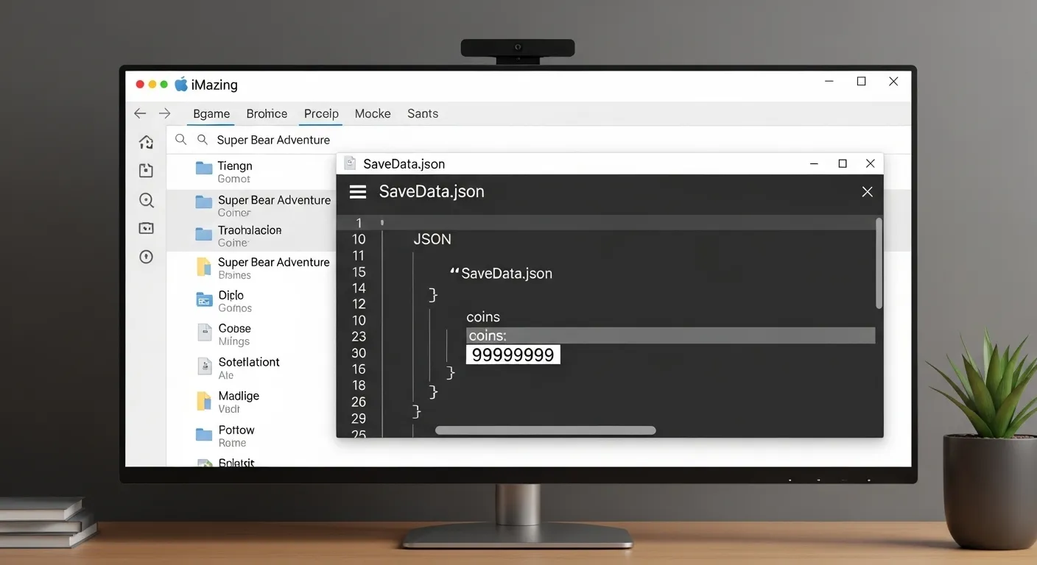Open the Tiengn folder
The image size is (1037, 565).
(x=234, y=166)
